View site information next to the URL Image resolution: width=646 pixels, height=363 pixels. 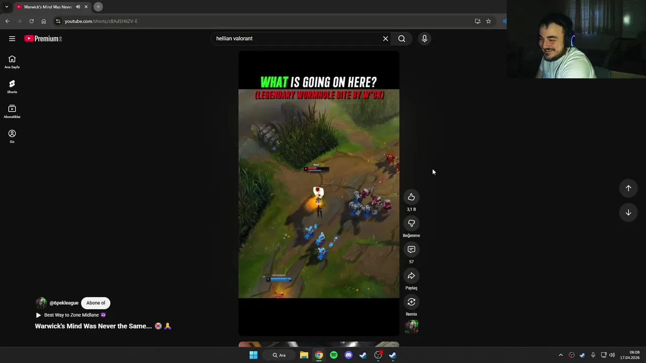pos(58,21)
